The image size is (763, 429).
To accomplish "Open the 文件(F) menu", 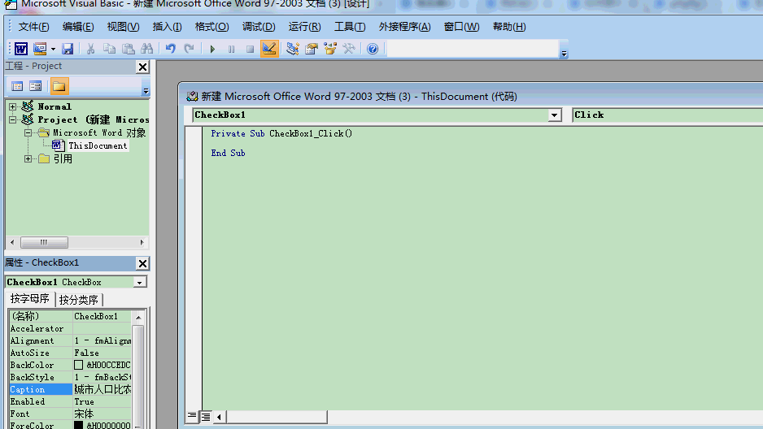I will point(33,27).
